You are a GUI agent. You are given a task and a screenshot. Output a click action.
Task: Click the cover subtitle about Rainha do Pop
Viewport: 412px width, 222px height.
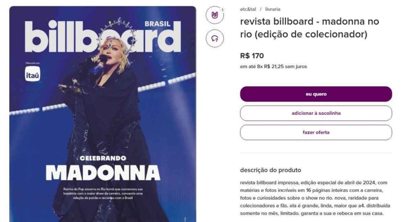(103, 193)
